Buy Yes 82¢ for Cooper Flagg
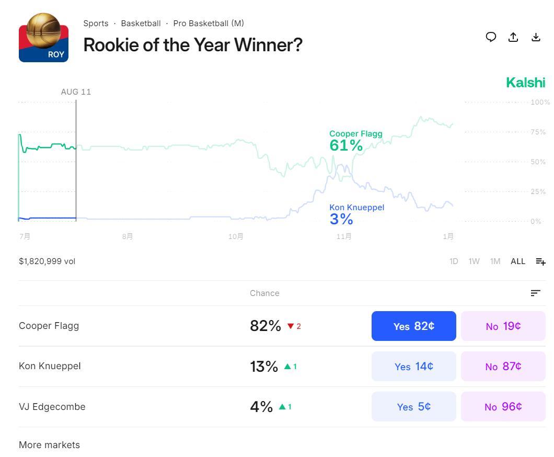The height and width of the screenshot is (457, 554). (413, 326)
